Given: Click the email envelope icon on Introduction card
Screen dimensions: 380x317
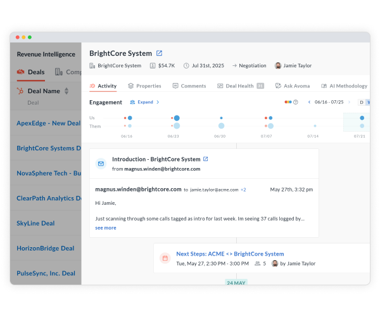Looking at the screenshot, I should tap(101, 164).
